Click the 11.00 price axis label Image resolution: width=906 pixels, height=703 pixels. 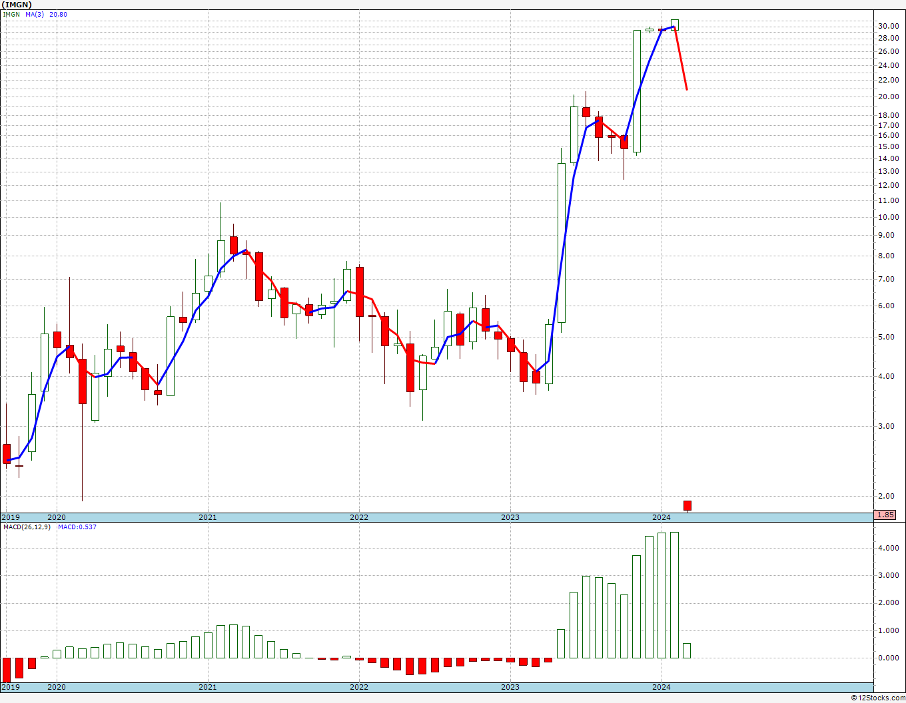[888, 200]
